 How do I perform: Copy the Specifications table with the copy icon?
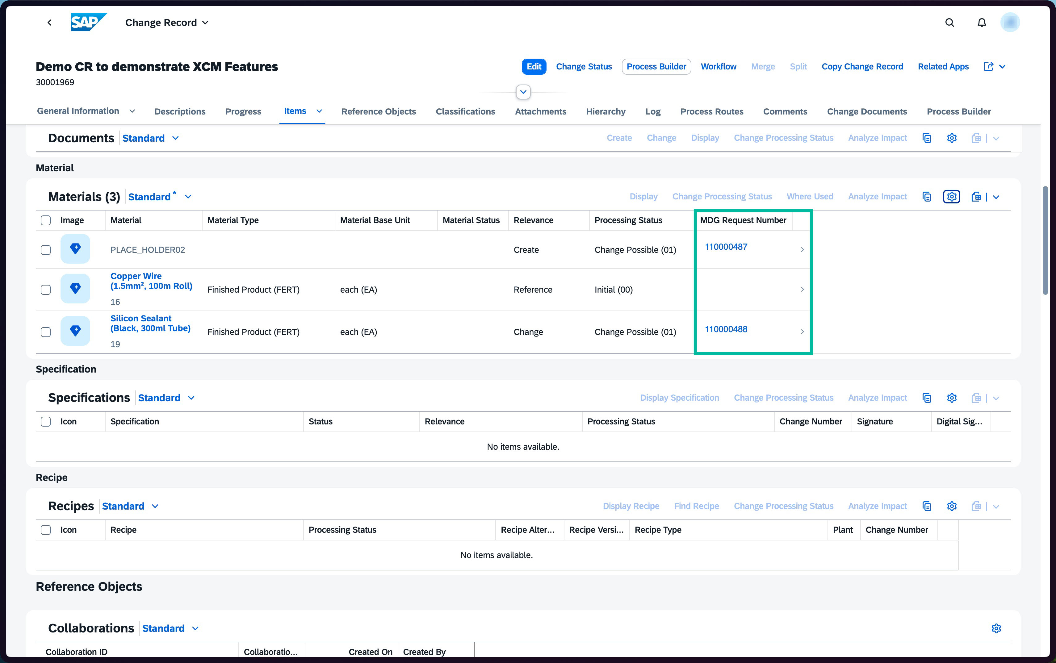(x=927, y=398)
